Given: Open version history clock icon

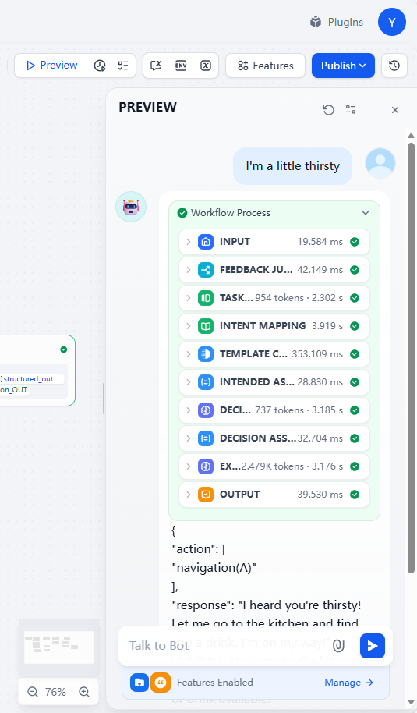Looking at the screenshot, I should pyautogui.click(x=394, y=66).
